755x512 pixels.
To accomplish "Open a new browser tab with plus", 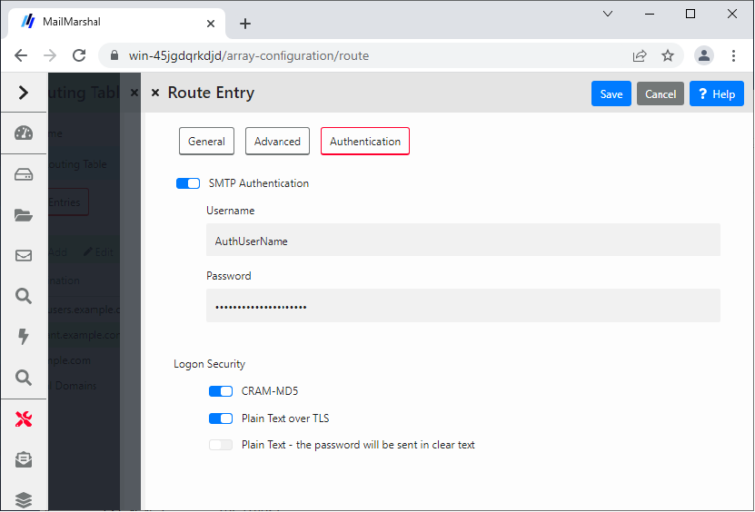I will tap(245, 24).
